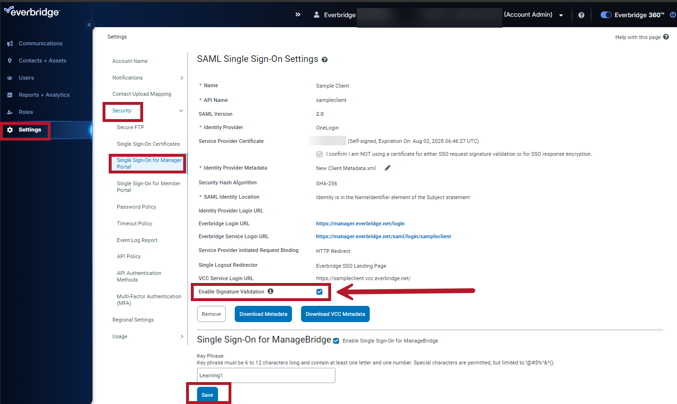Click the Help with this page link
677x404 pixels.
pyautogui.click(x=638, y=37)
